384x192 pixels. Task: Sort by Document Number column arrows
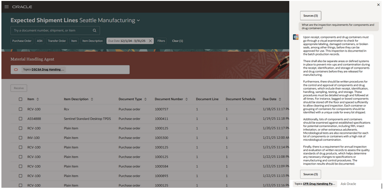click(x=186, y=99)
